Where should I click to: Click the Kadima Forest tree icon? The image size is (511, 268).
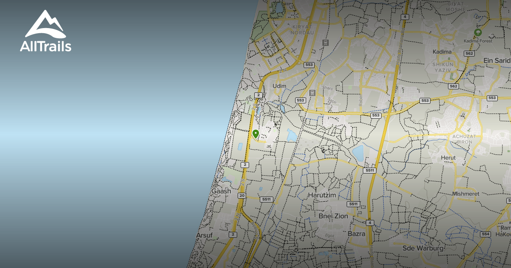pyautogui.click(x=478, y=32)
